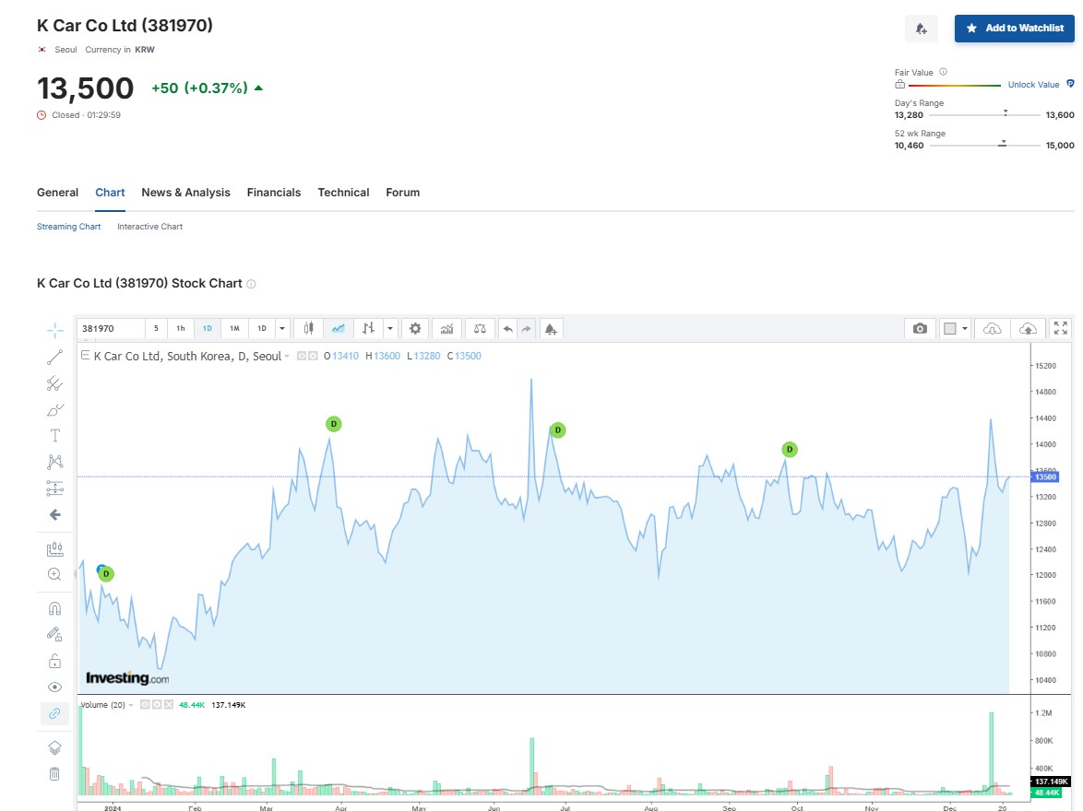Select the 1M interval
1083x811 pixels.
coord(235,328)
